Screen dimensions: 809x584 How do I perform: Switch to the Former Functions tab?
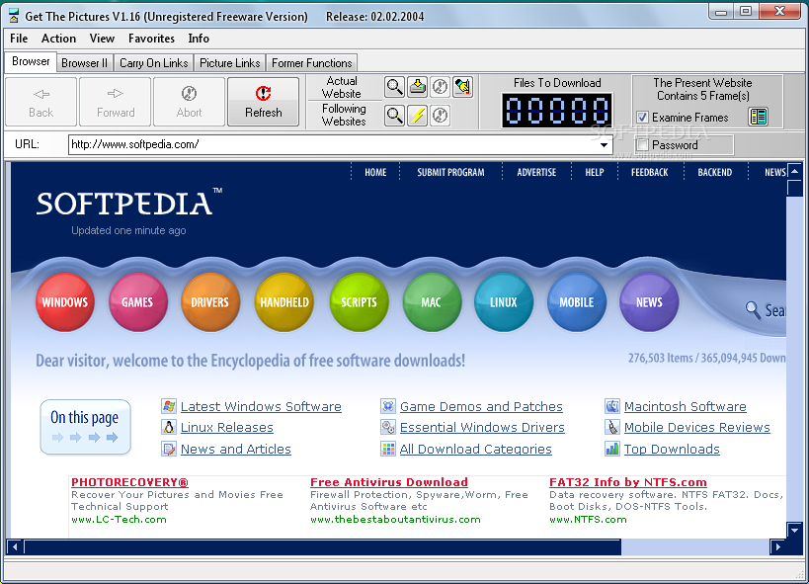(311, 63)
